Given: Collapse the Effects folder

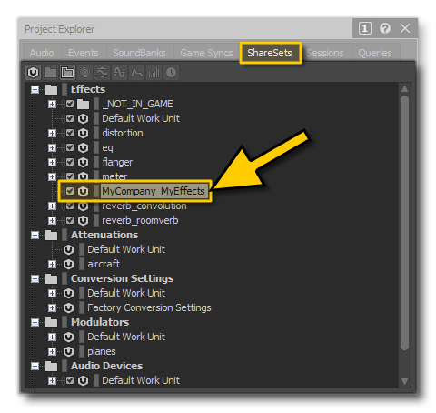Looking at the screenshot, I should pos(35,89).
